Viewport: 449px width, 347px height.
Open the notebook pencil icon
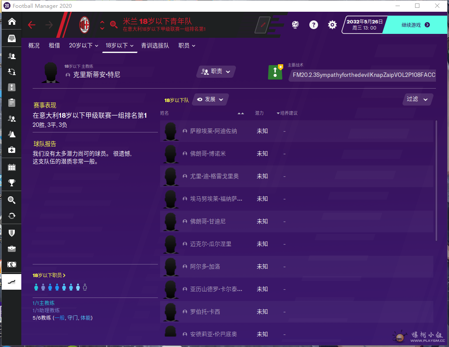click(x=263, y=25)
